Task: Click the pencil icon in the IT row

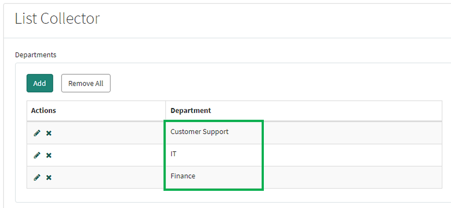Action: (x=37, y=155)
